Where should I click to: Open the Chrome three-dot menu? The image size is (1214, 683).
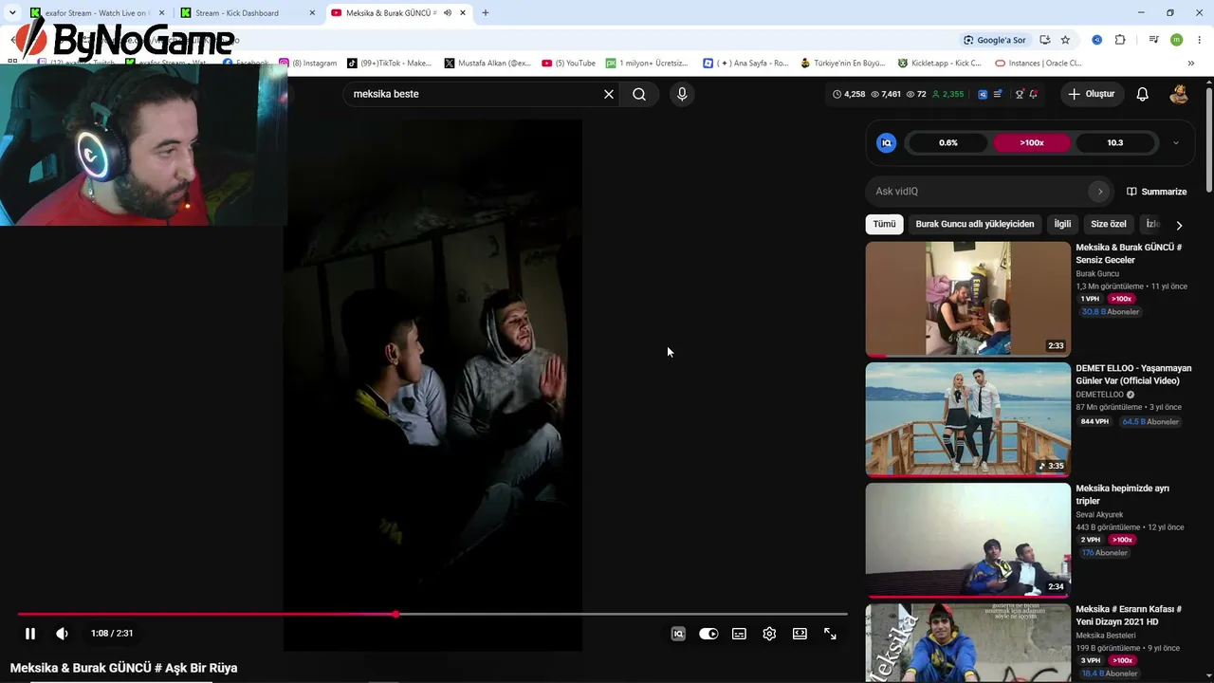coord(1200,40)
